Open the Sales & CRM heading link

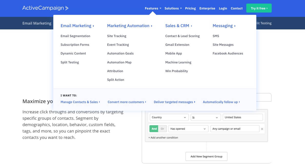pyautogui.click(x=179, y=26)
